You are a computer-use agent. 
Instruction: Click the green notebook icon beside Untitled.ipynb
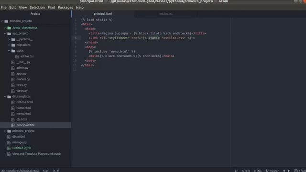[9, 149]
